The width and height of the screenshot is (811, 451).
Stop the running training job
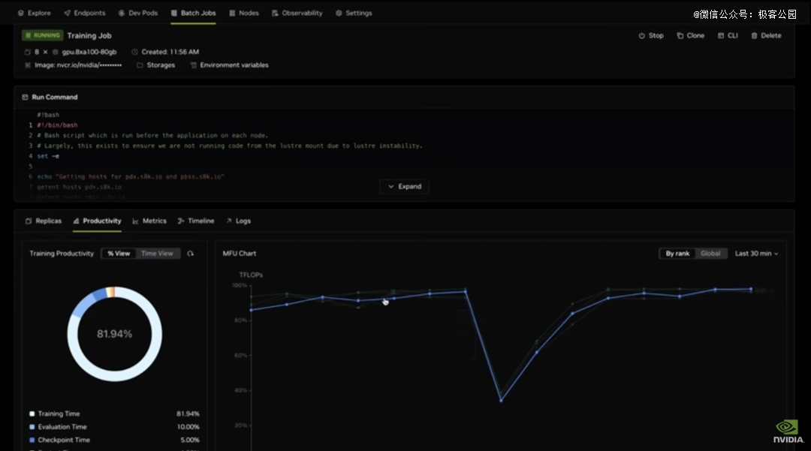point(651,35)
